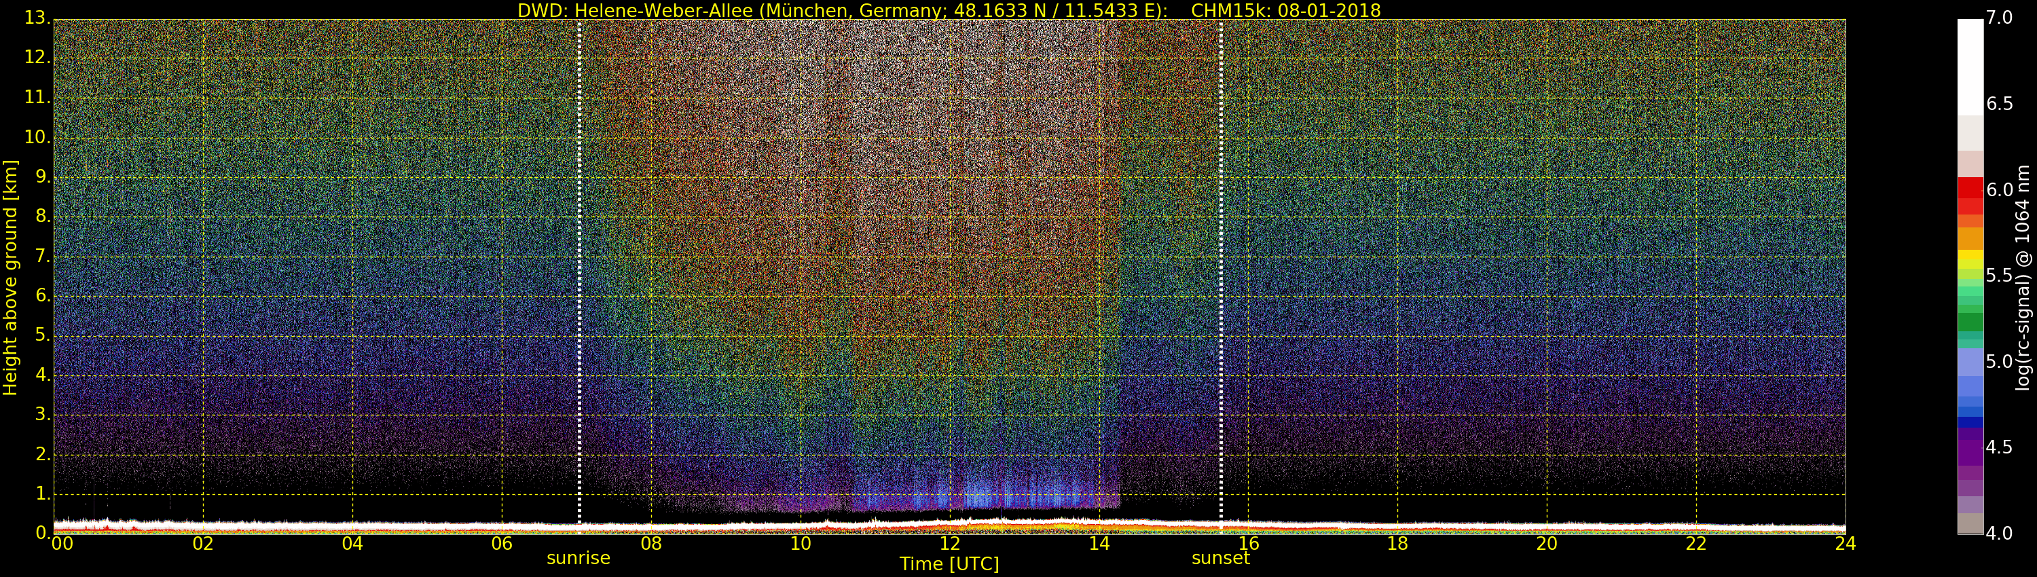The height and width of the screenshot is (577, 2037).
Task: Click the 13 tick on the height axis
Action: tap(35, 18)
